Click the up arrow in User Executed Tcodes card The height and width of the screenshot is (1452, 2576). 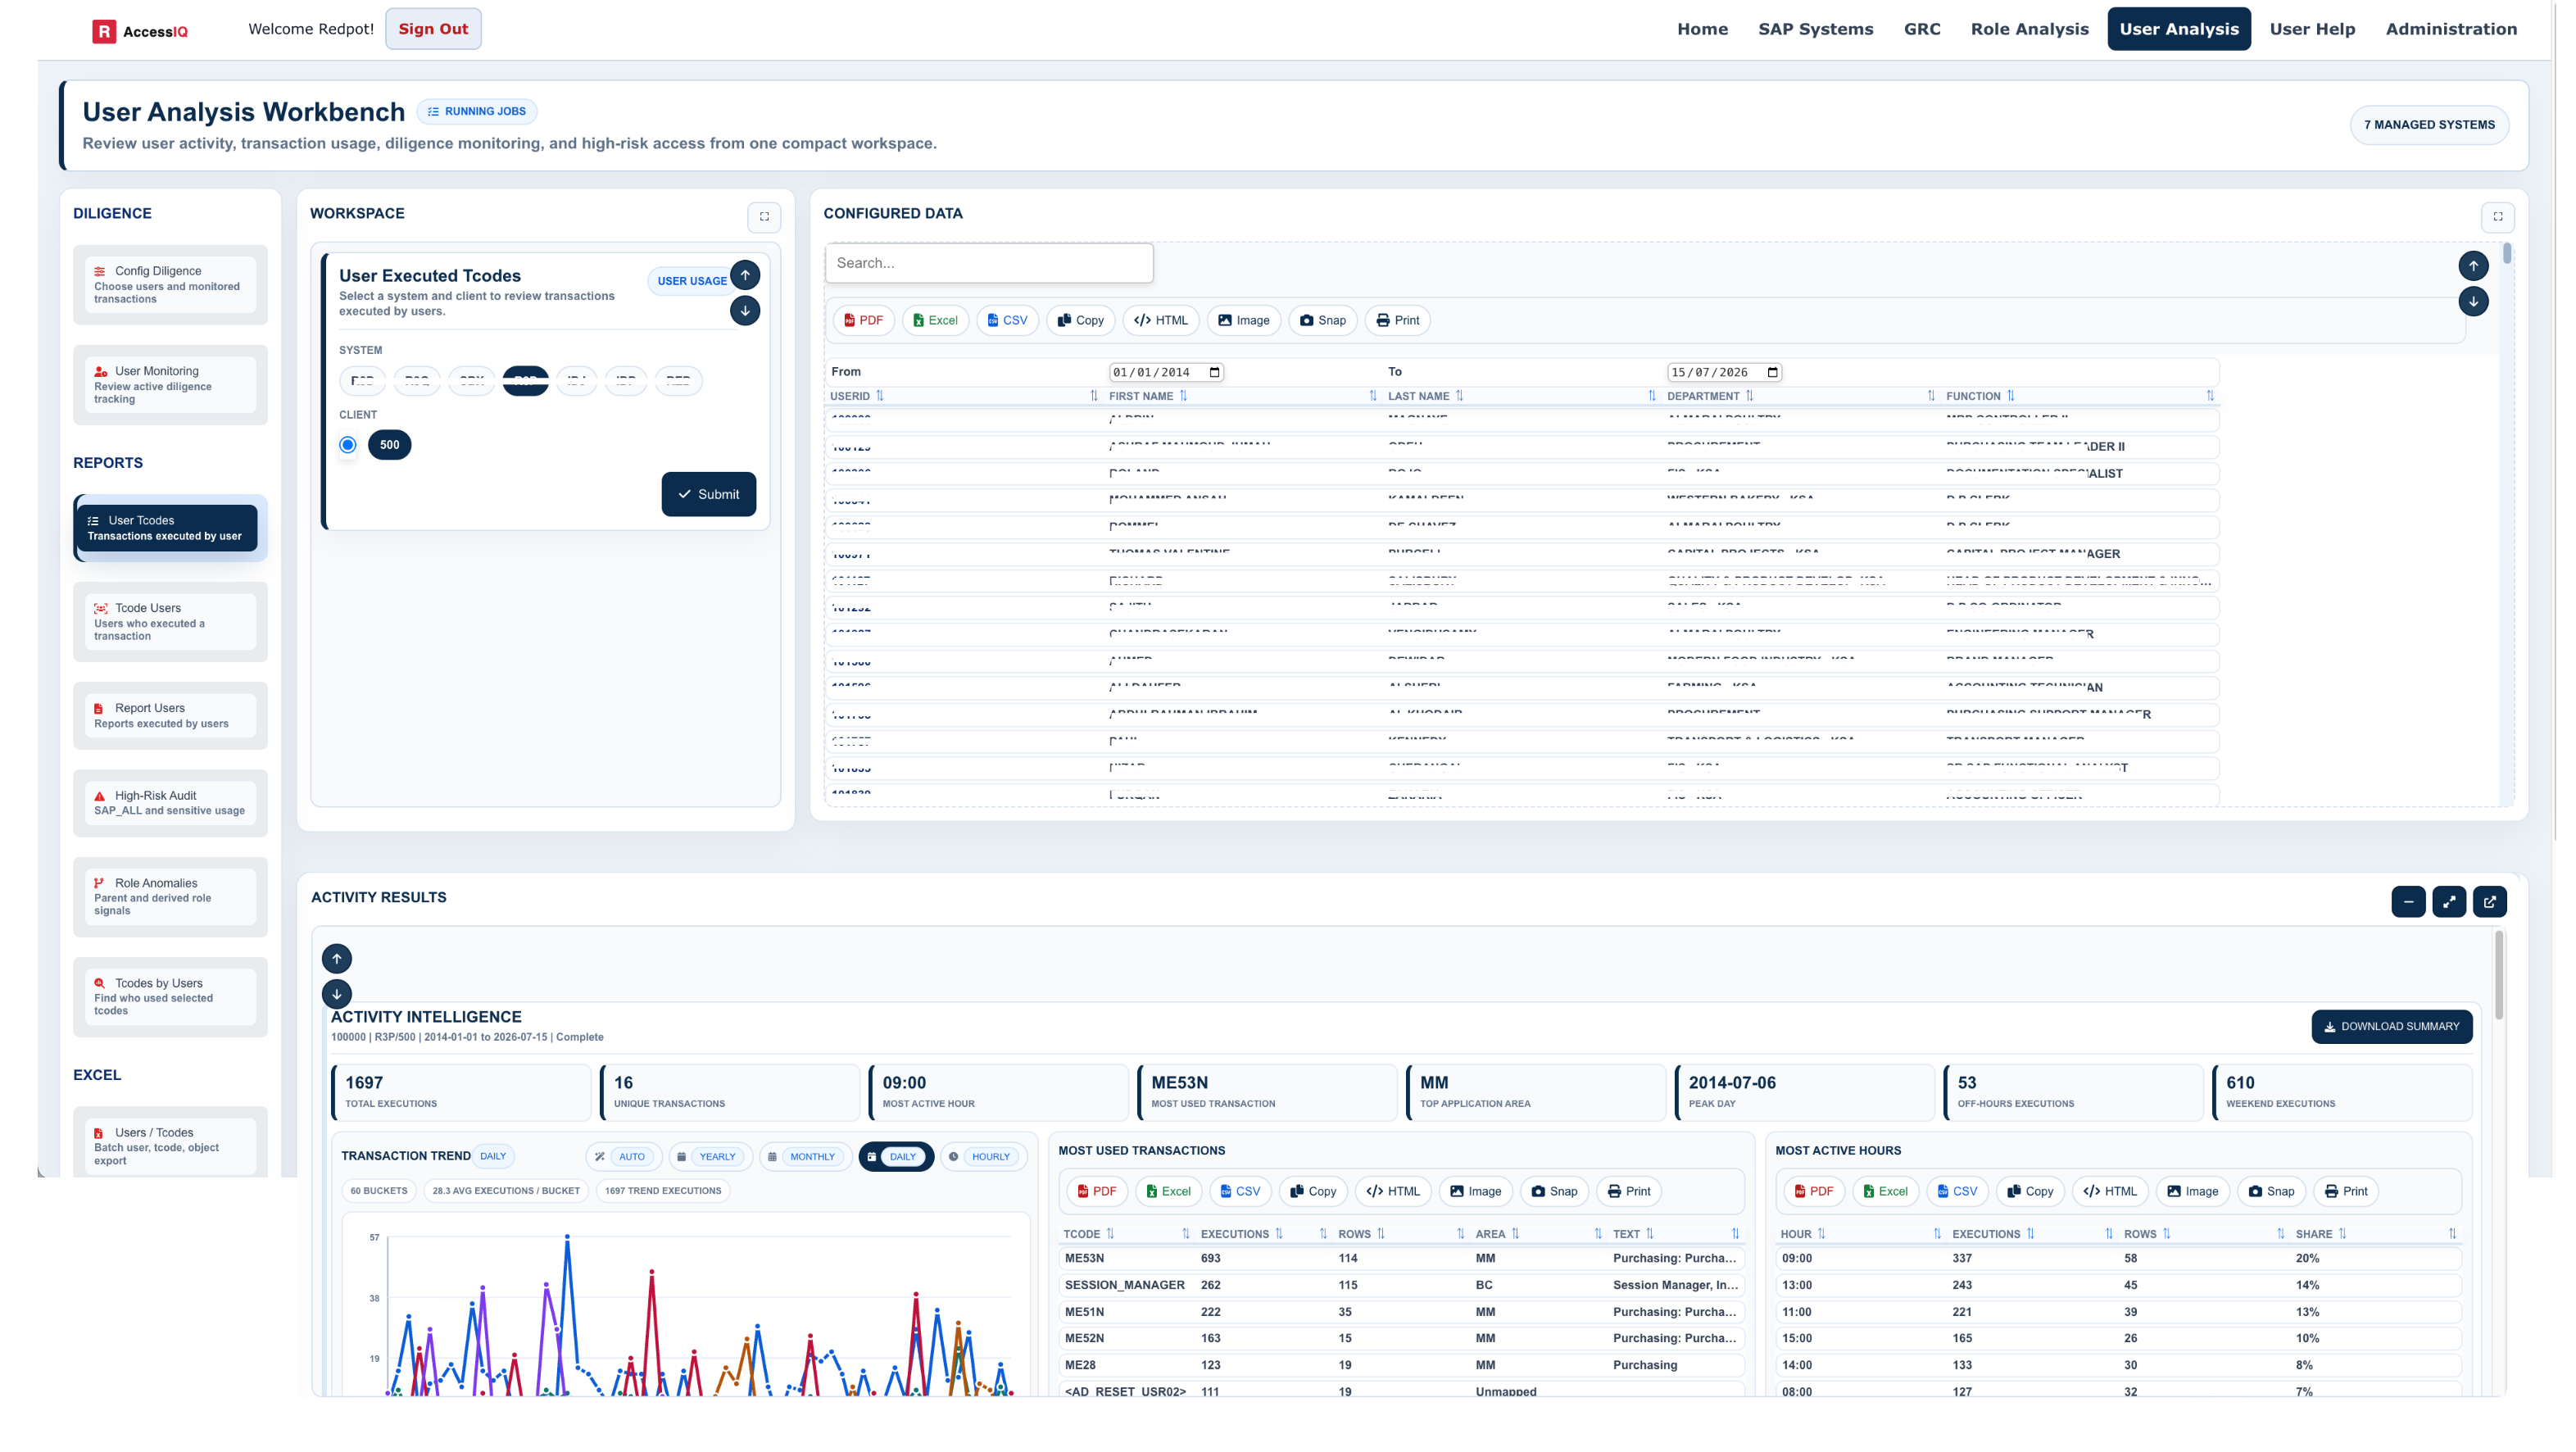coord(745,275)
